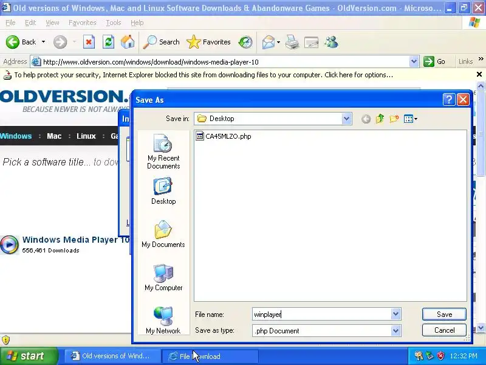This screenshot has height=365, width=486.
Task: Click the Mac nav link on OldVersion
Action: point(54,136)
